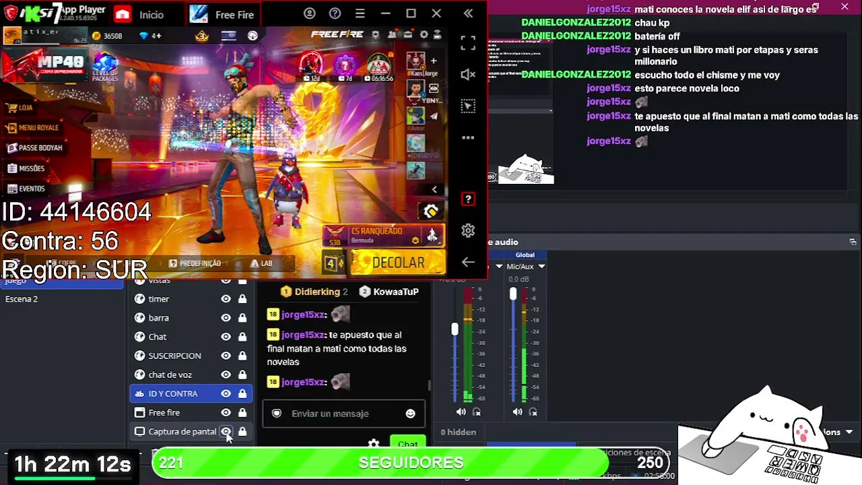Viewport: 862px width, 485px height.
Task: Hide the ID Y CONTRA source
Action: point(226,393)
